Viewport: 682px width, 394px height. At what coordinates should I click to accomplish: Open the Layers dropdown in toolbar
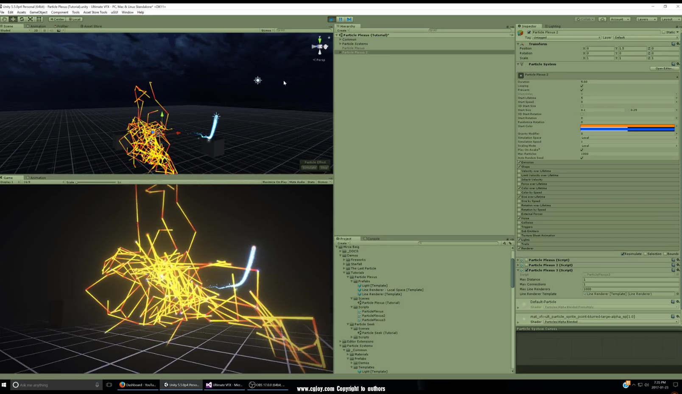click(x=646, y=19)
